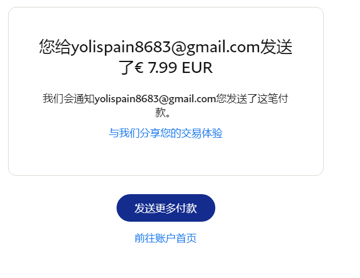Click the 款。 text ending the paragraph
360x278 pixels.
(162, 113)
